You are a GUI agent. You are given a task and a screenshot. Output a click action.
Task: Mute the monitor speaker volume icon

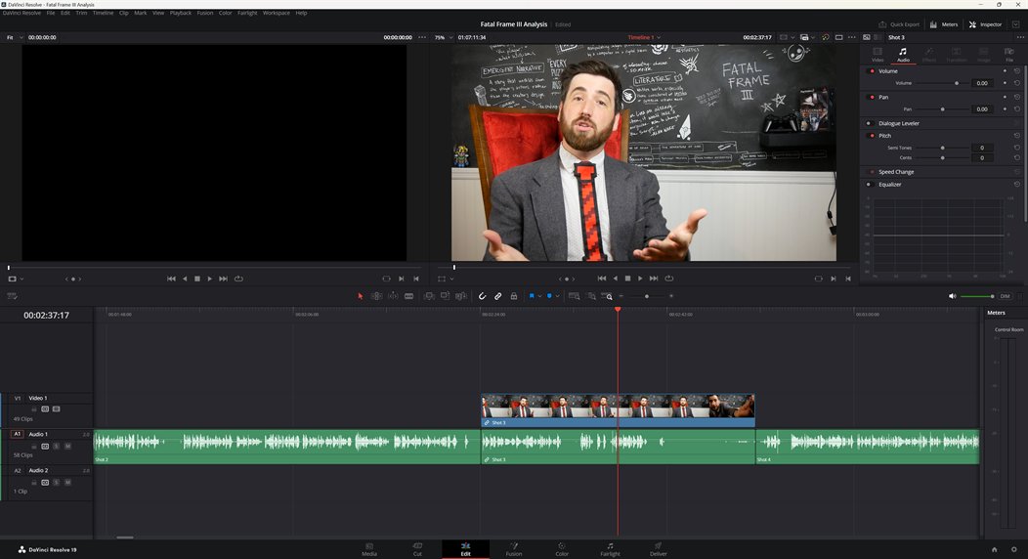(x=952, y=296)
